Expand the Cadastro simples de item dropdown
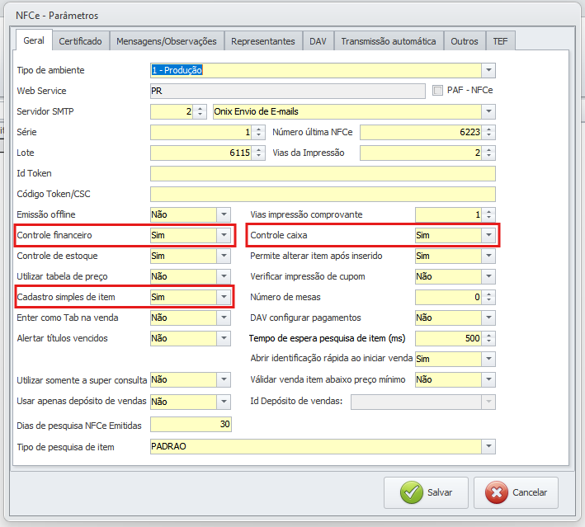This screenshot has width=585, height=527. (x=223, y=297)
